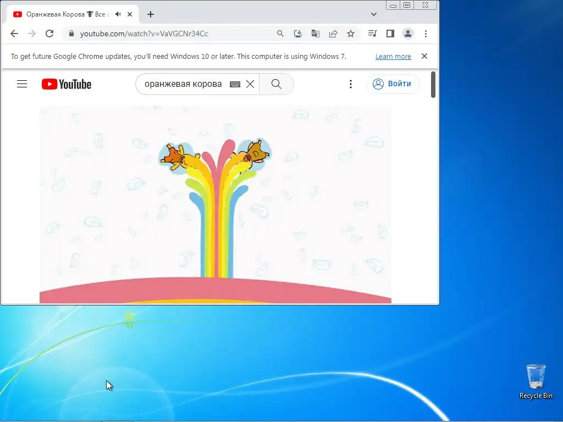
Task: Click the install app icon in address bar
Action: (x=297, y=34)
